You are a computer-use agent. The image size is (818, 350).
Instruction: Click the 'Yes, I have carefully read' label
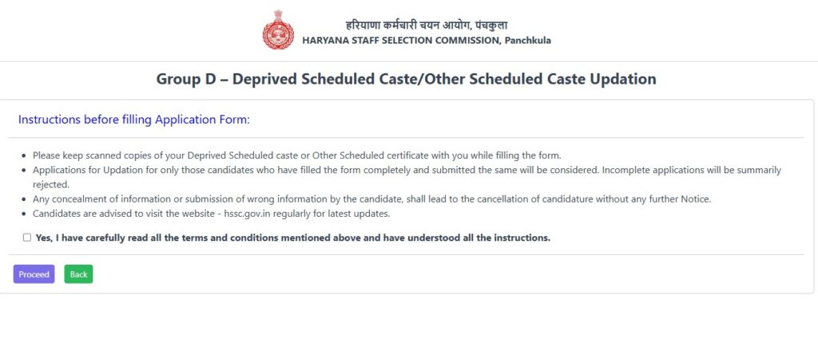[x=293, y=238]
